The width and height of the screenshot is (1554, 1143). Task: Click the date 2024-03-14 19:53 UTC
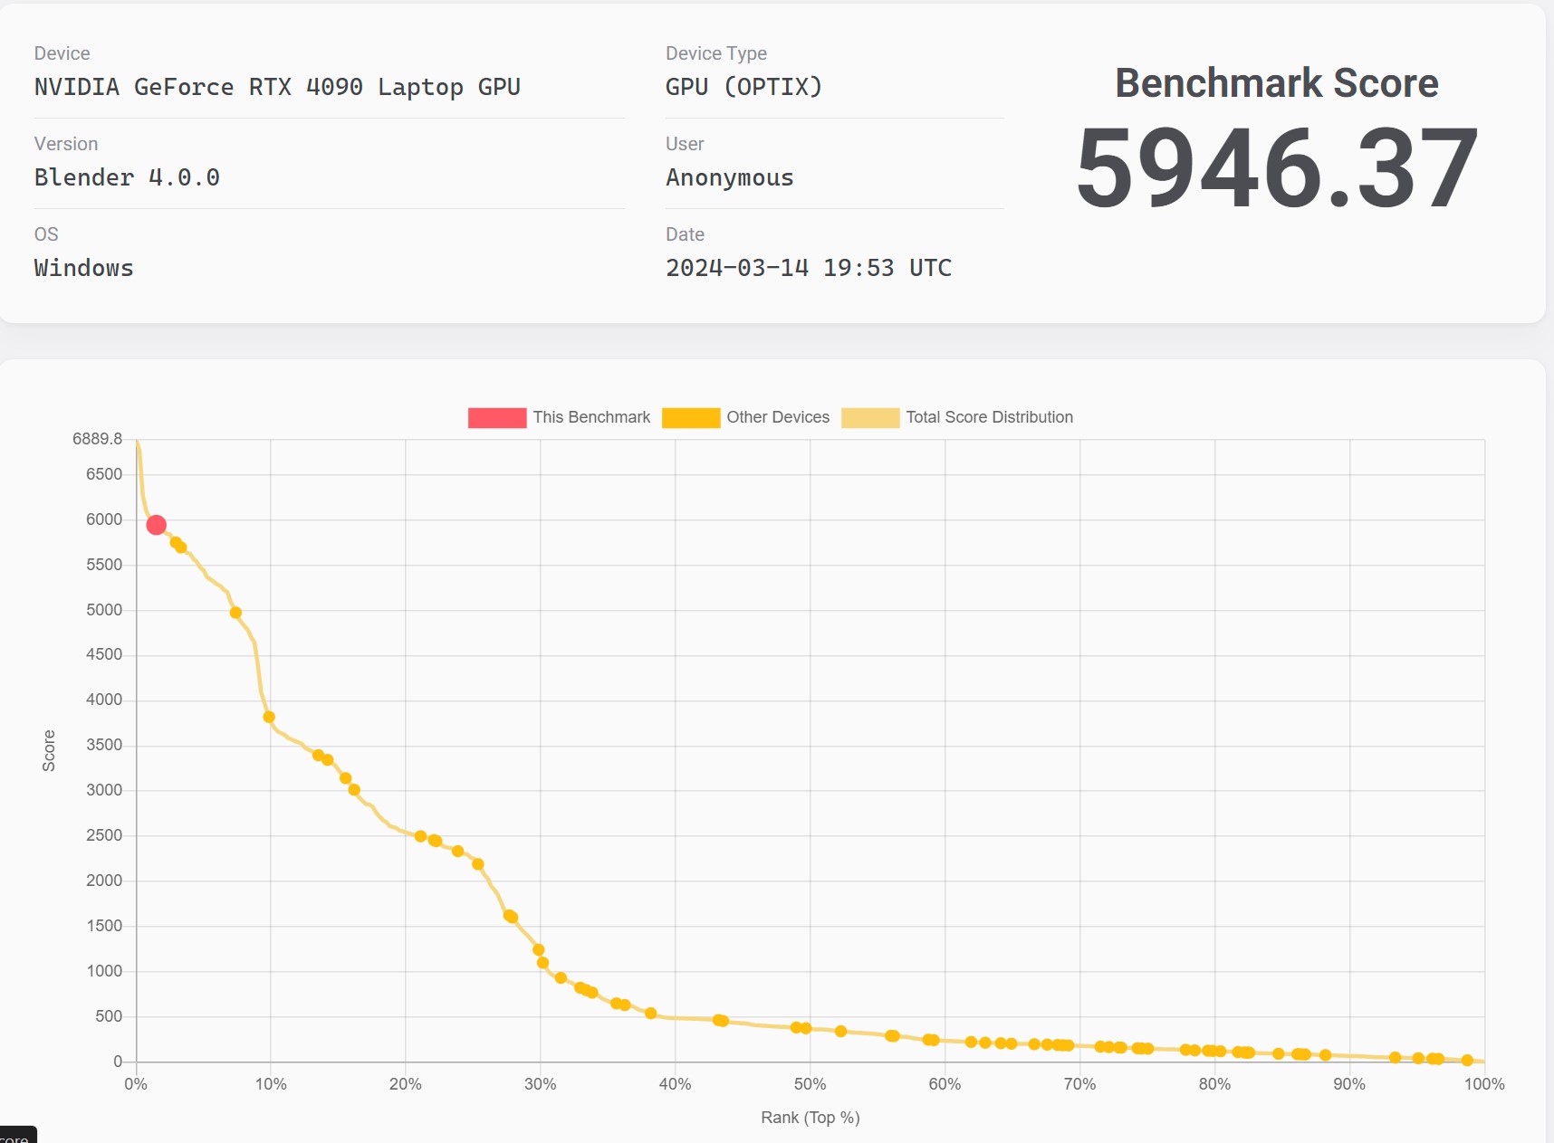tap(808, 268)
